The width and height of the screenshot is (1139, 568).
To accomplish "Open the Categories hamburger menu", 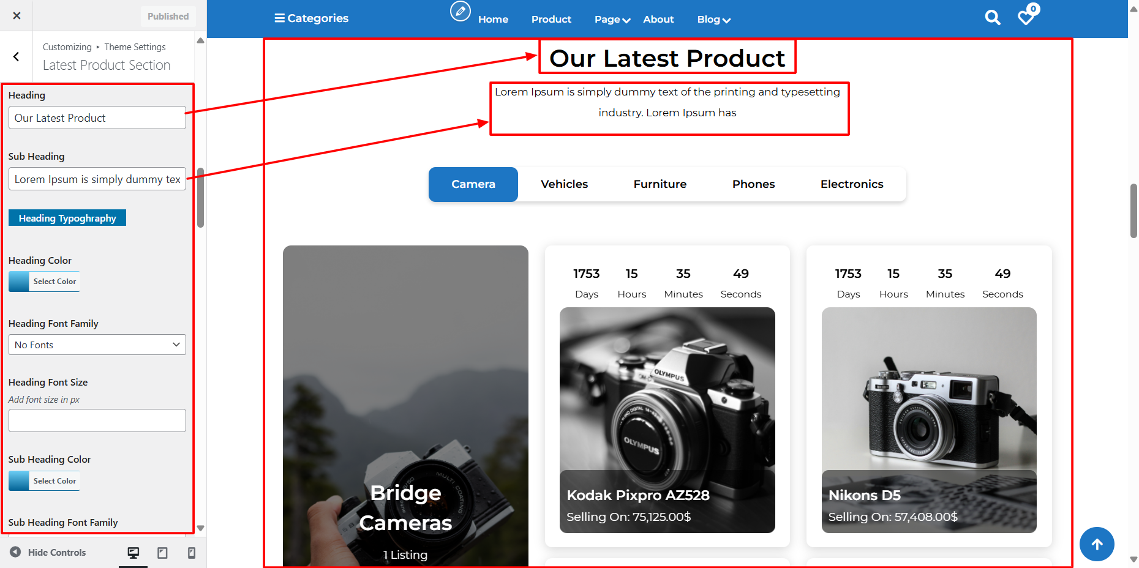I will [x=311, y=18].
